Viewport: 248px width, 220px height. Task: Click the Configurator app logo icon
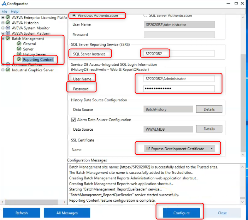4,4
